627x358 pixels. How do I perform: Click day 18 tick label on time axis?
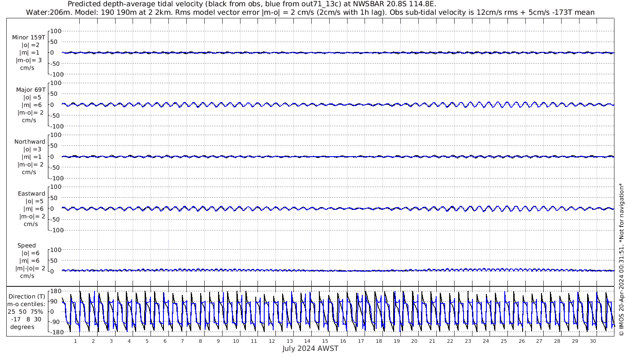tap(378, 341)
